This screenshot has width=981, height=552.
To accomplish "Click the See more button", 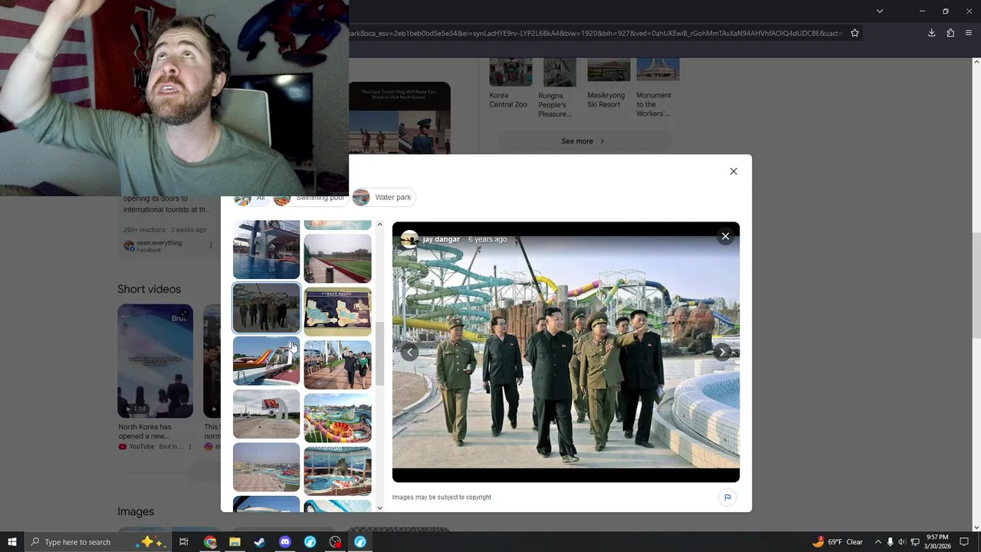I will pyautogui.click(x=583, y=141).
